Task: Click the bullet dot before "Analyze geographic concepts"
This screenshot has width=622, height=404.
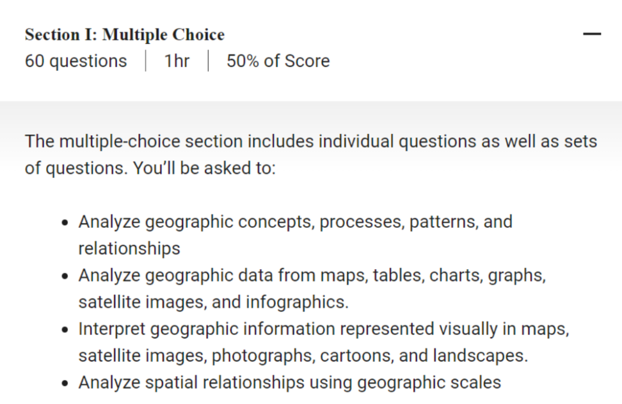Action: 67,223
